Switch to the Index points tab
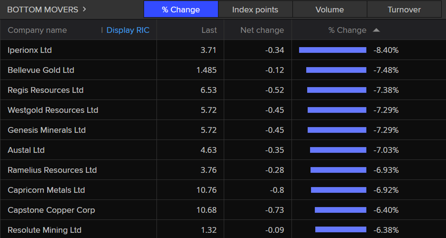Viewport: 446px width, 238px height. [x=255, y=10]
